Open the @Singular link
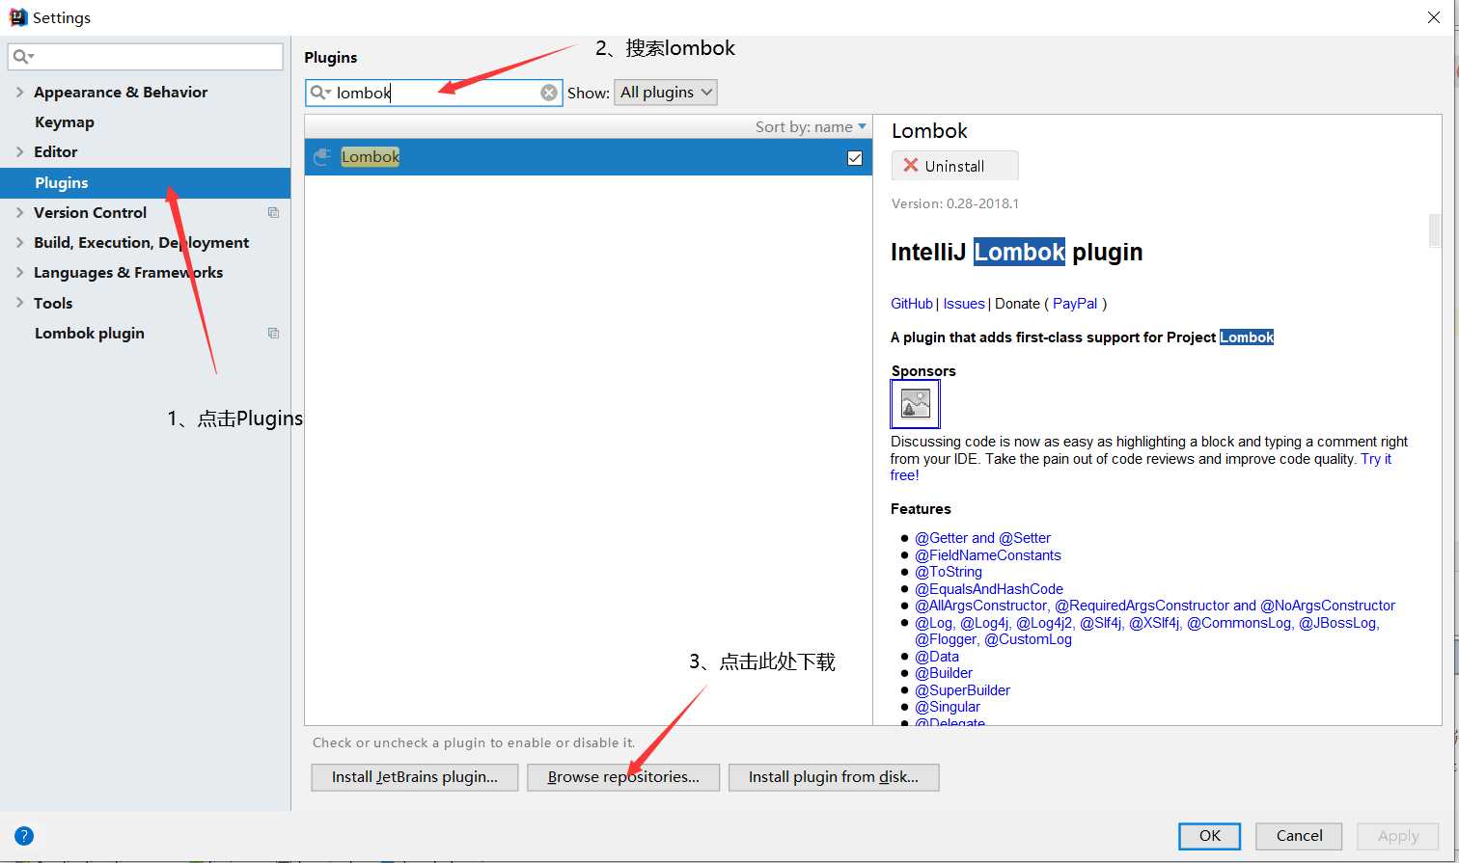 [947, 707]
